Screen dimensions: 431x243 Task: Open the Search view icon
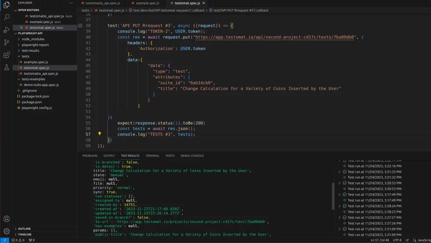6,17
